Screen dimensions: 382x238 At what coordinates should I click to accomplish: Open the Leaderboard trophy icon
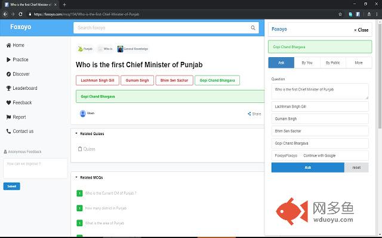tap(8, 88)
